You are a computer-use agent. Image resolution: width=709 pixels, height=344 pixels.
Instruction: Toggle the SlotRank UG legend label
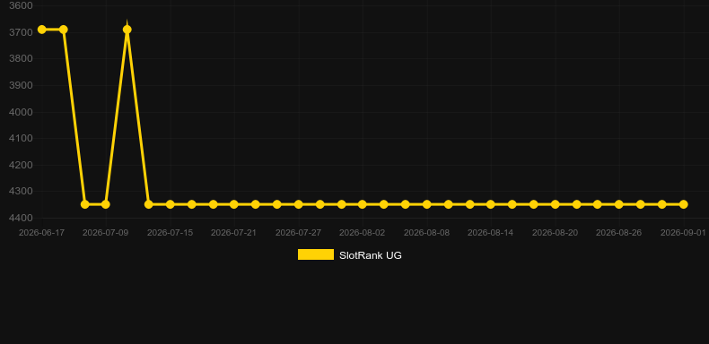371,255
